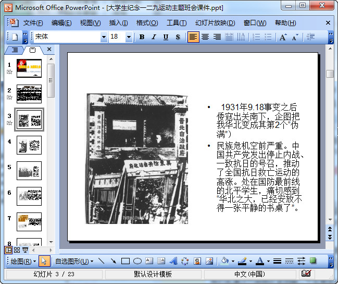Expand standard toolbar options beside New icon
This screenshot has width=338, height=284.
[25, 37]
